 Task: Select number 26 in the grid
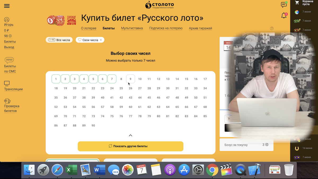[130, 88]
